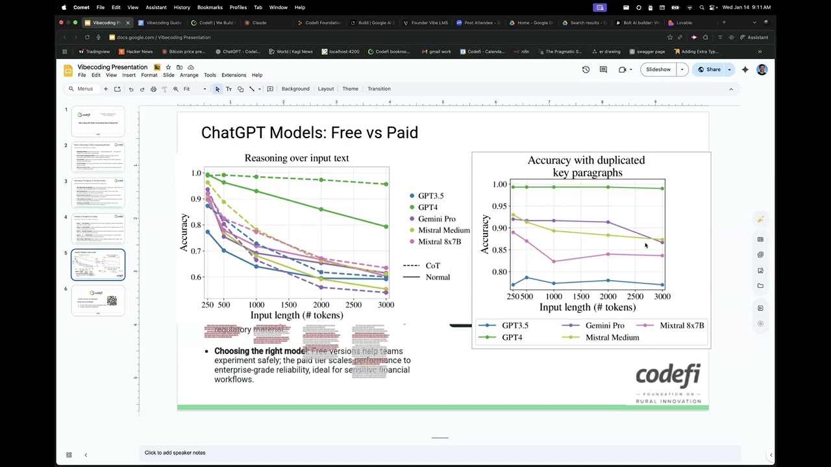This screenshot has width=831, height=467.
Task: Open the Insert menu
Action: (x=129, y=75)
